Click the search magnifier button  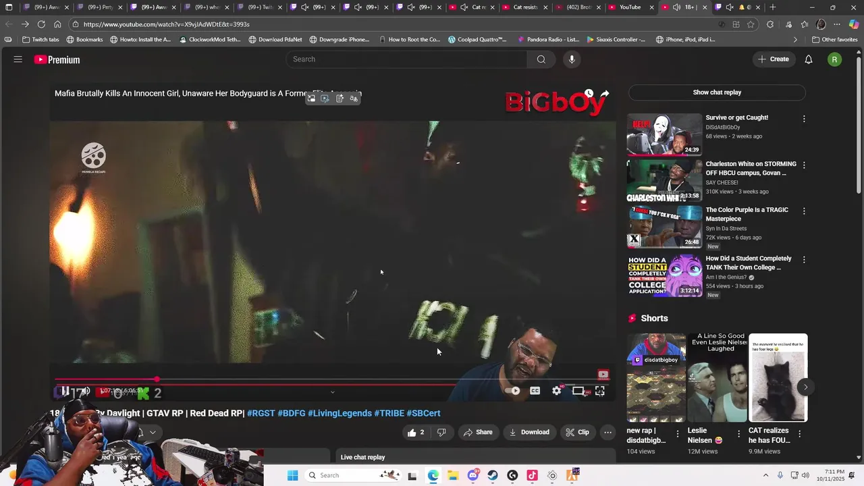pos(541,59)
